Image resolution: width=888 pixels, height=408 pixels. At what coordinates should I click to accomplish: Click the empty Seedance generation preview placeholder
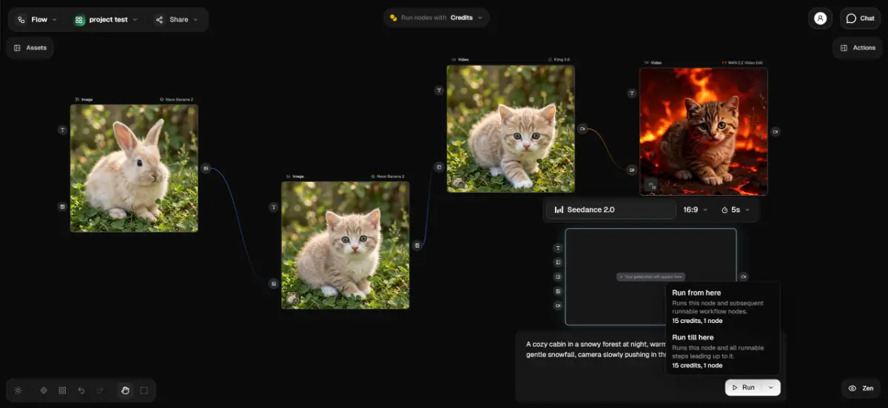pyautogui.click(x=651, y=277)
